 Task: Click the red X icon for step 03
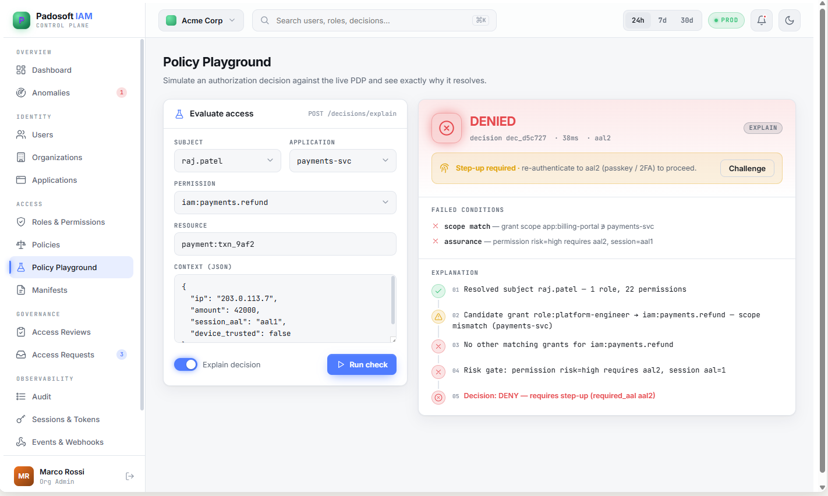pos(438,346)
